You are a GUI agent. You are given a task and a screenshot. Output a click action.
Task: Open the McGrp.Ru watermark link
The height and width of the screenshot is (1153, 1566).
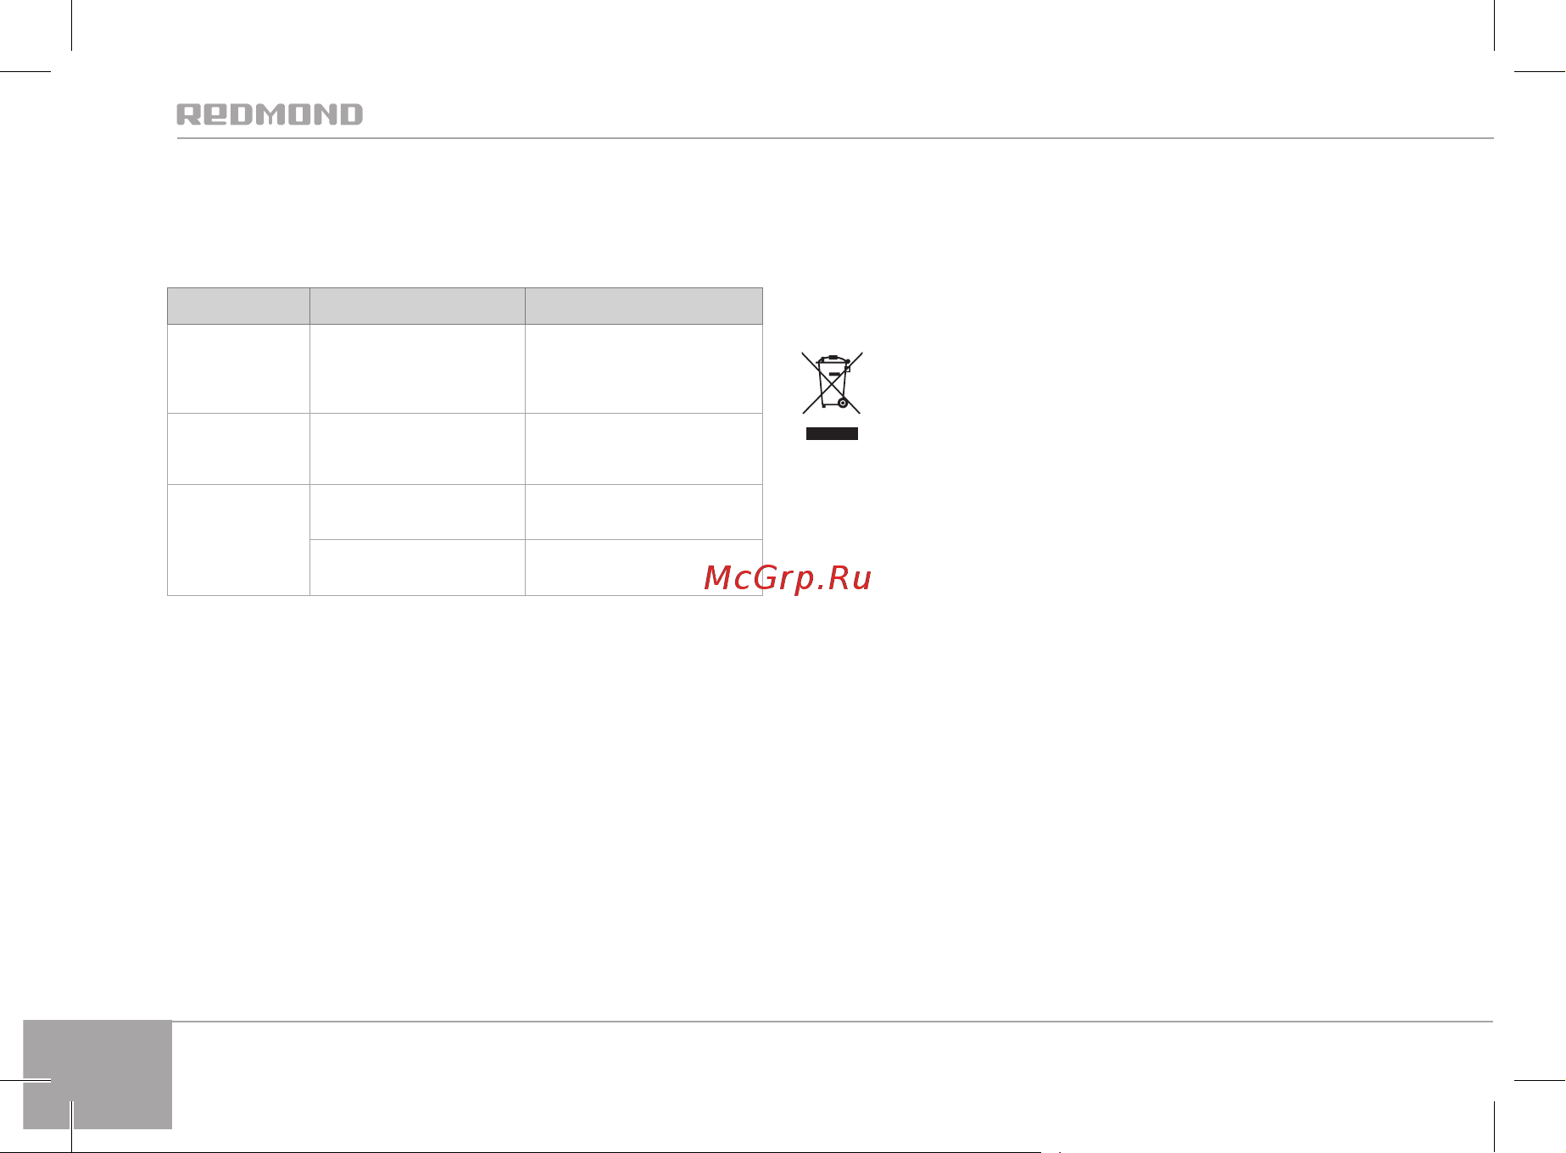[788, 577]
